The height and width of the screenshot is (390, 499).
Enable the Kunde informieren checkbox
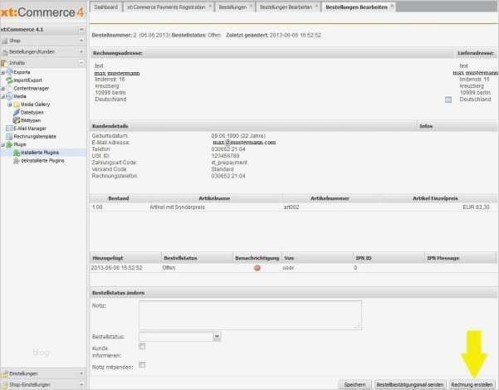coord(142,346)
